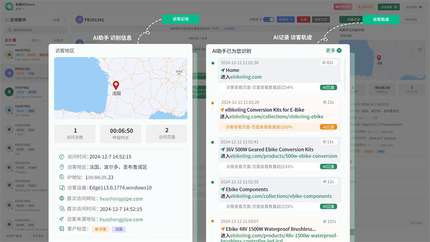
Task: Click the location icon beside 访客地区 detail row
Action: pyautogui.click(x=61, y=167)
